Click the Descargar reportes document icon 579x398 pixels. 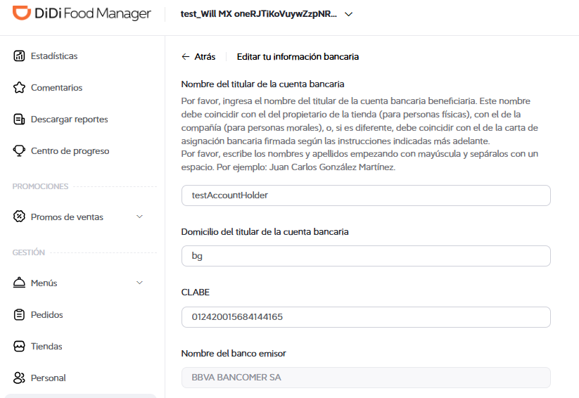click(19, 120)
